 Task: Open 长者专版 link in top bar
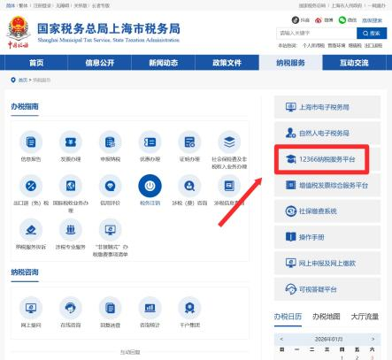[x=101, y=5]
